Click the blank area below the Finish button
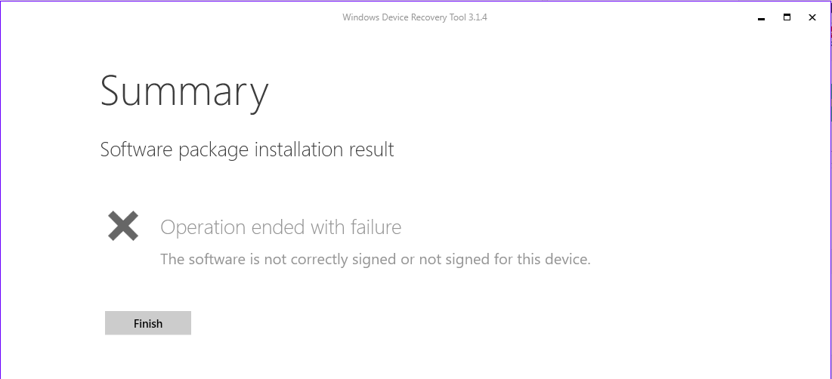 click(148, 359)
